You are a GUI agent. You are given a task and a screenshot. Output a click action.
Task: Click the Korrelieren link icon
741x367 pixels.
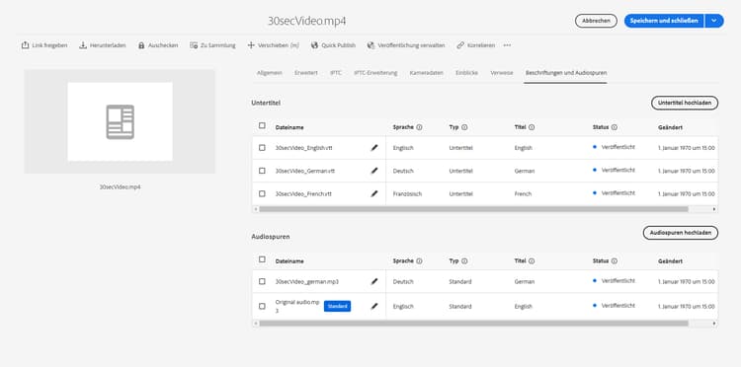460,45
